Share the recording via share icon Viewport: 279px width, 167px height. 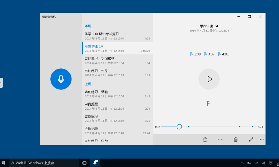[205, 140]
